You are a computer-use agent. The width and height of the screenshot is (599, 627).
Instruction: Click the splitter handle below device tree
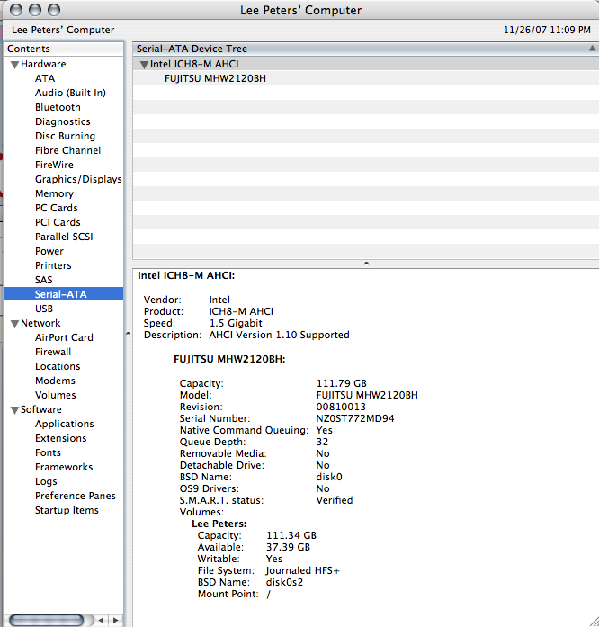366,264
